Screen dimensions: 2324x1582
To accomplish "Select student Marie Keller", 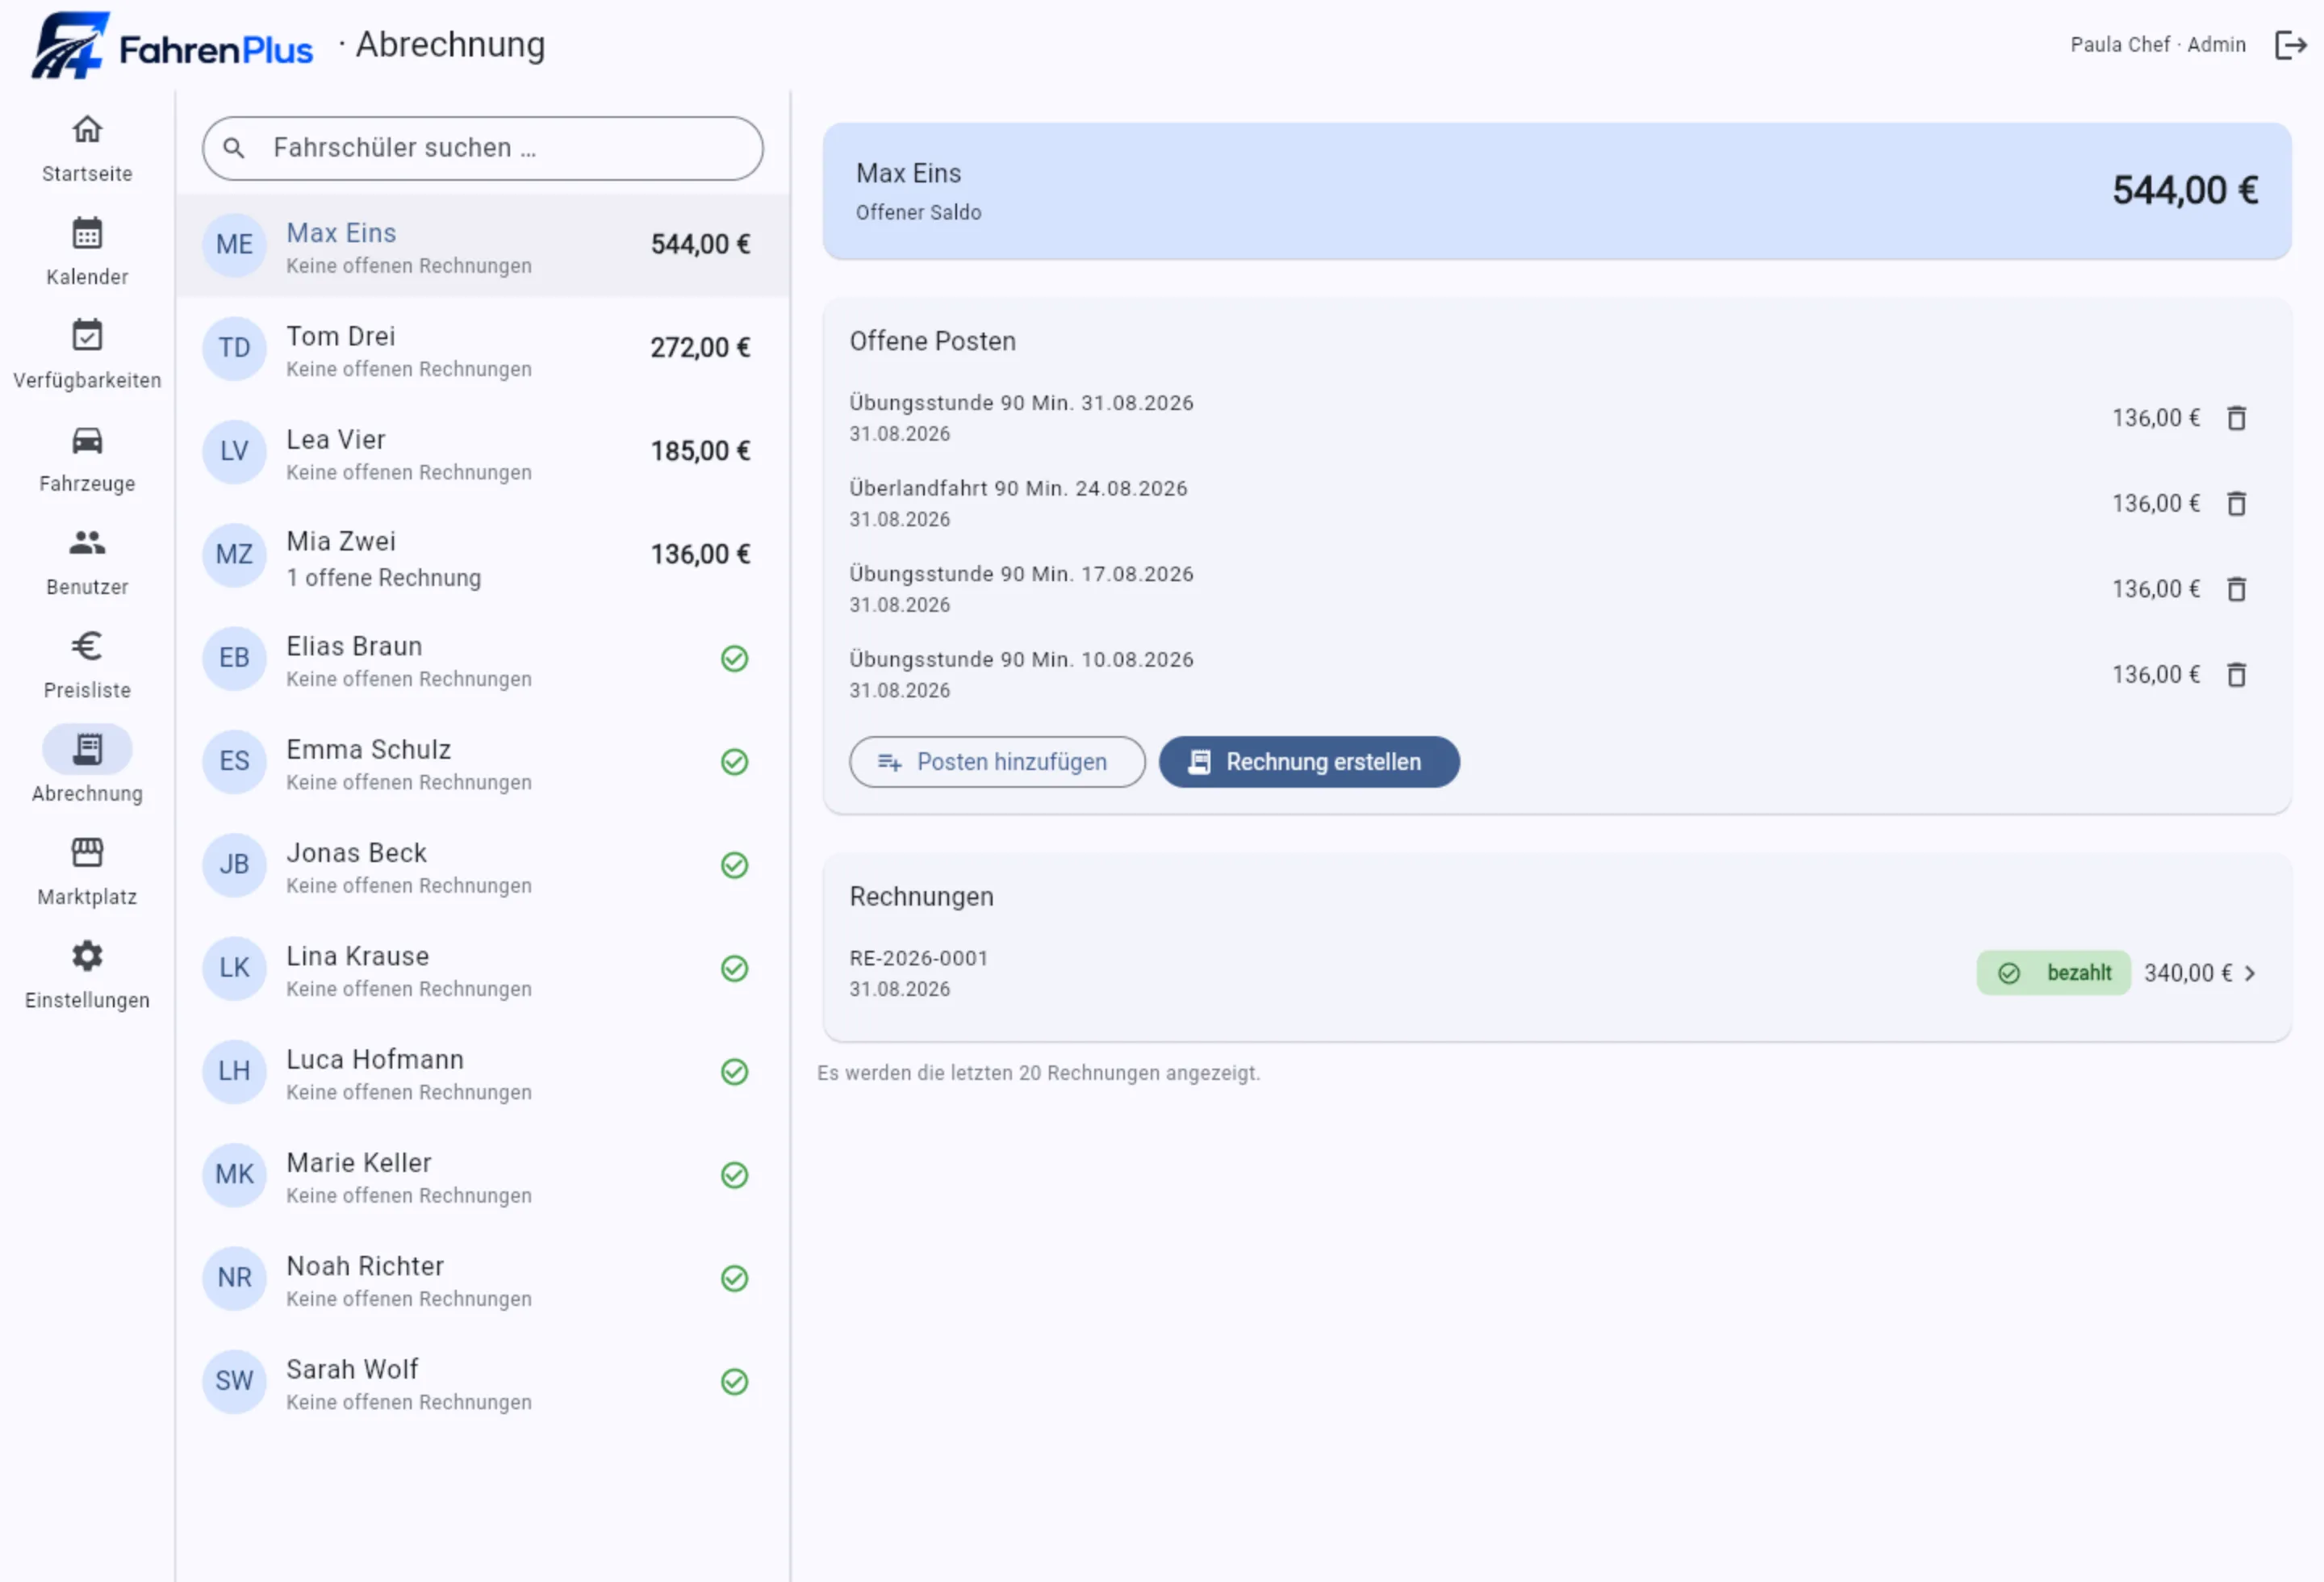I will tap(483, 1175).
